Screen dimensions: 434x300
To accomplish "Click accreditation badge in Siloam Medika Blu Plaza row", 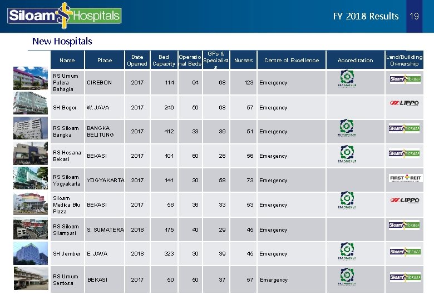I will 347,200.
